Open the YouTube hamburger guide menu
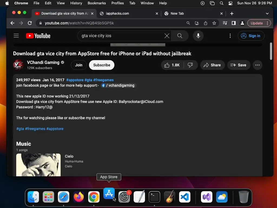Viewport: 277px width, 208px height. click(16, 36)
